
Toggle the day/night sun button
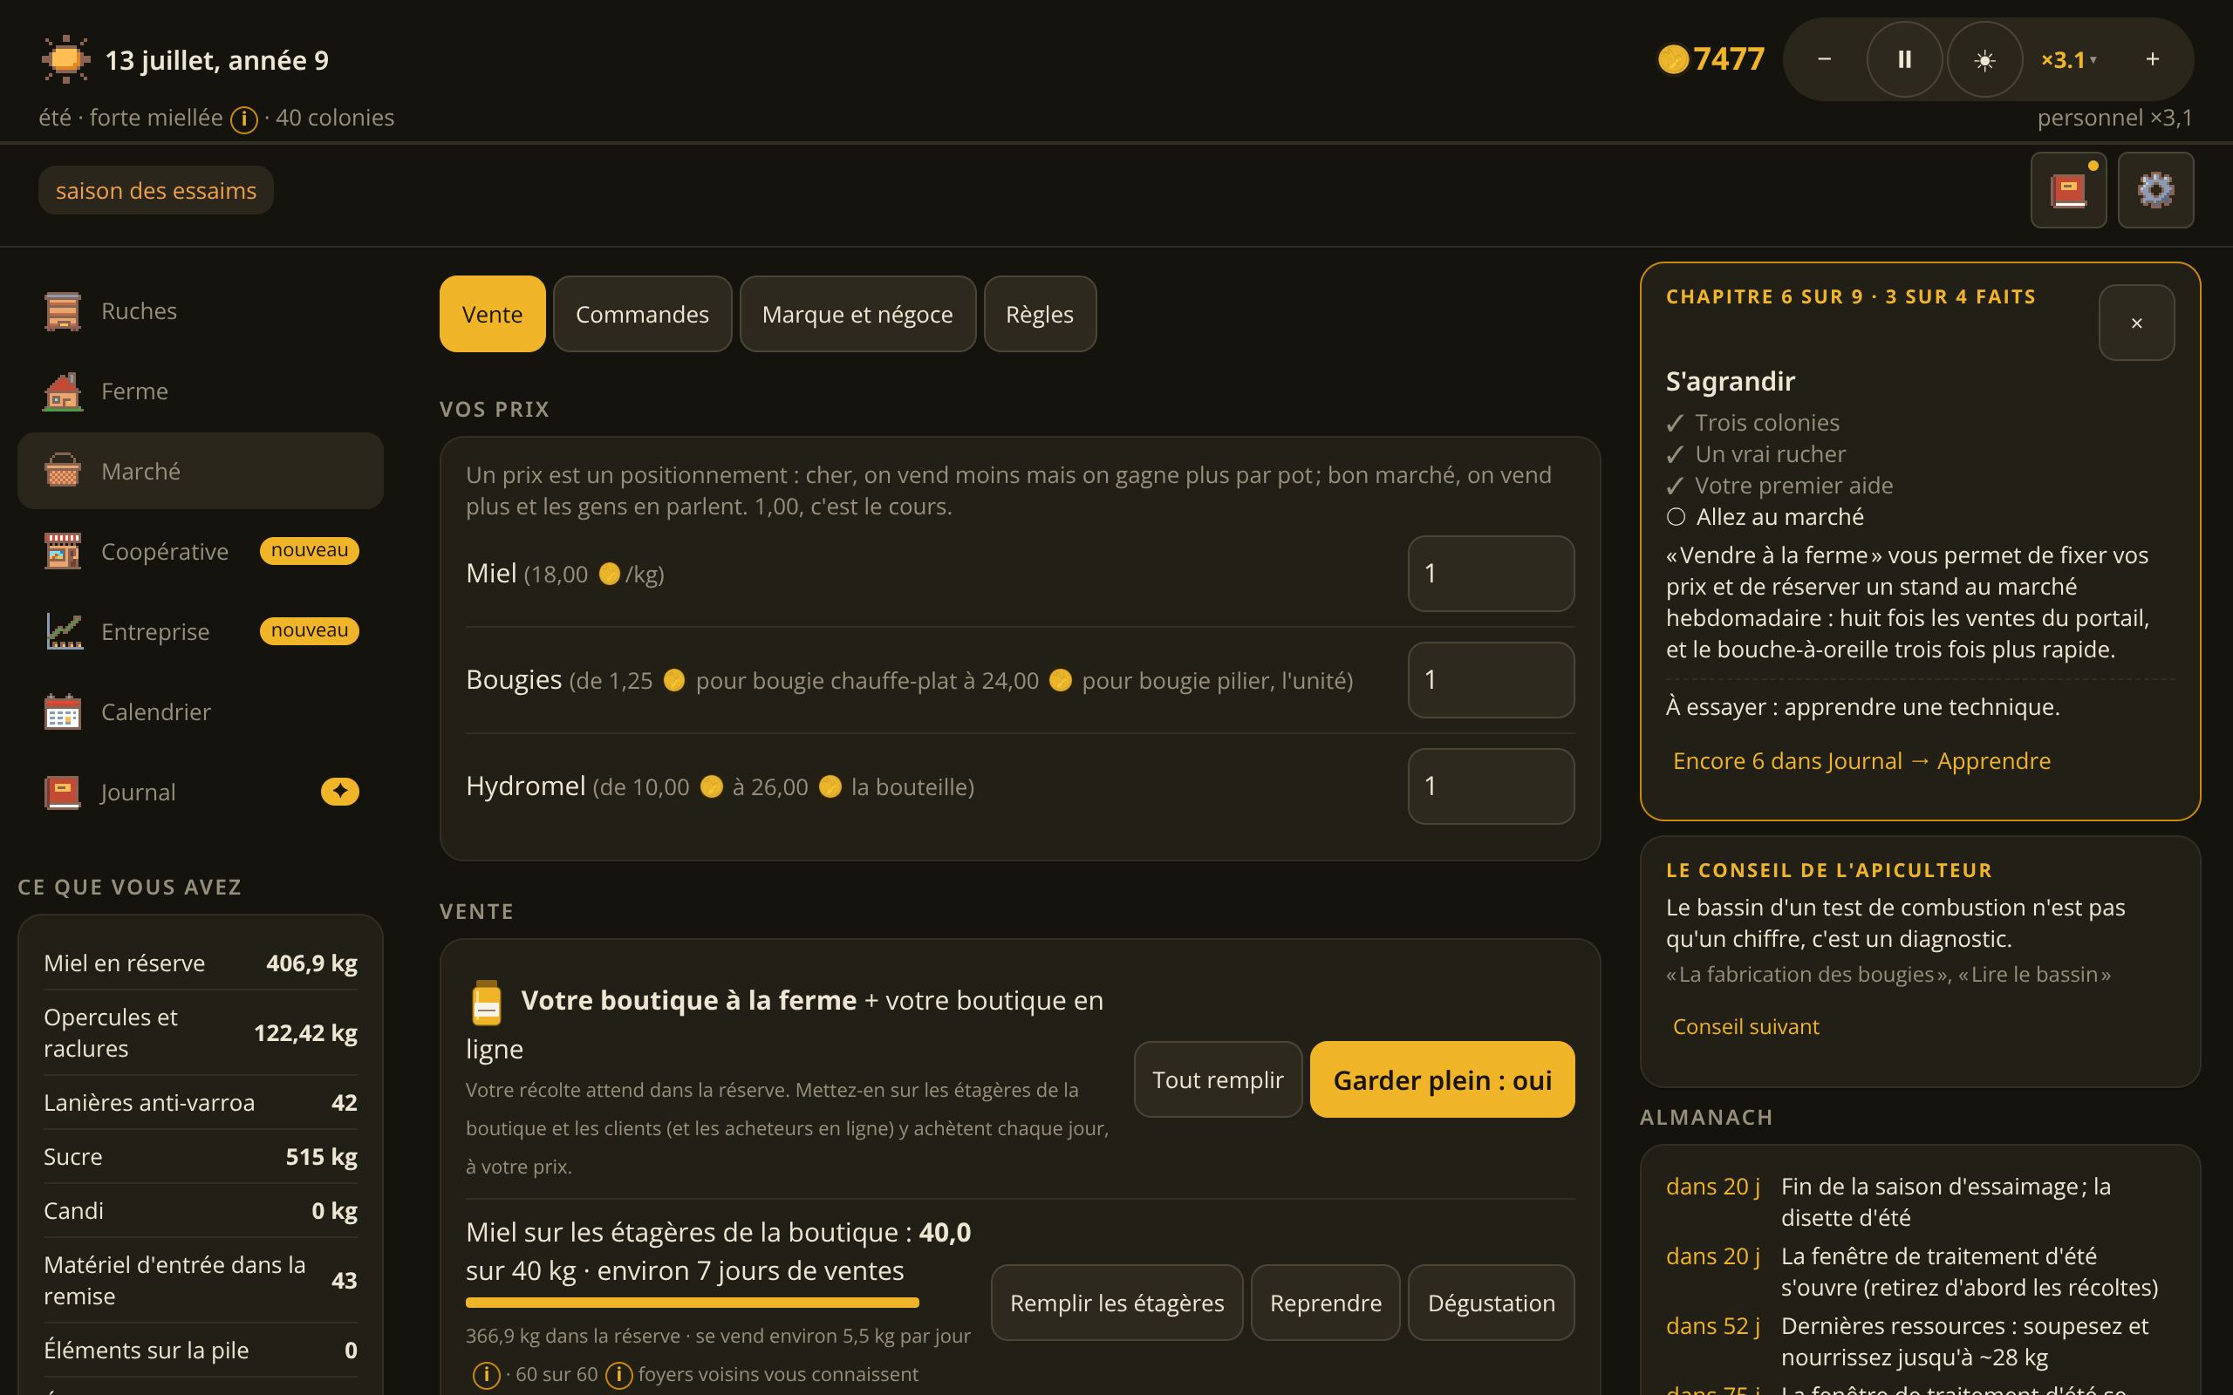pyautogui.click(x=1984, y=59)
